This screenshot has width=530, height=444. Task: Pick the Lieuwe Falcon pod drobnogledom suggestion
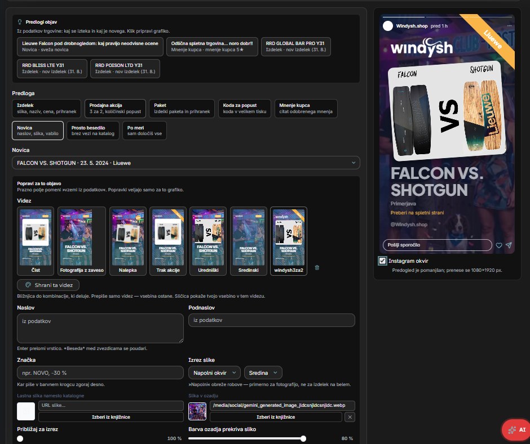click(90, 47)
